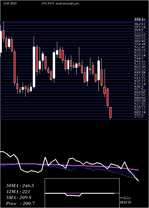Screen dimensions: 149x208
Task: Click the tallest white candlestick
Action: point(34,67)
